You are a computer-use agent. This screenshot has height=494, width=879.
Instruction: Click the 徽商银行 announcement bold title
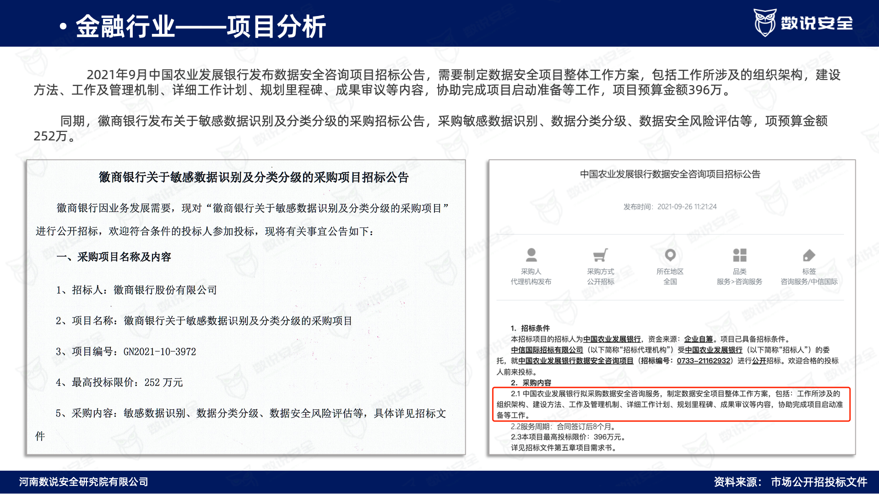[x=254, y=177]
